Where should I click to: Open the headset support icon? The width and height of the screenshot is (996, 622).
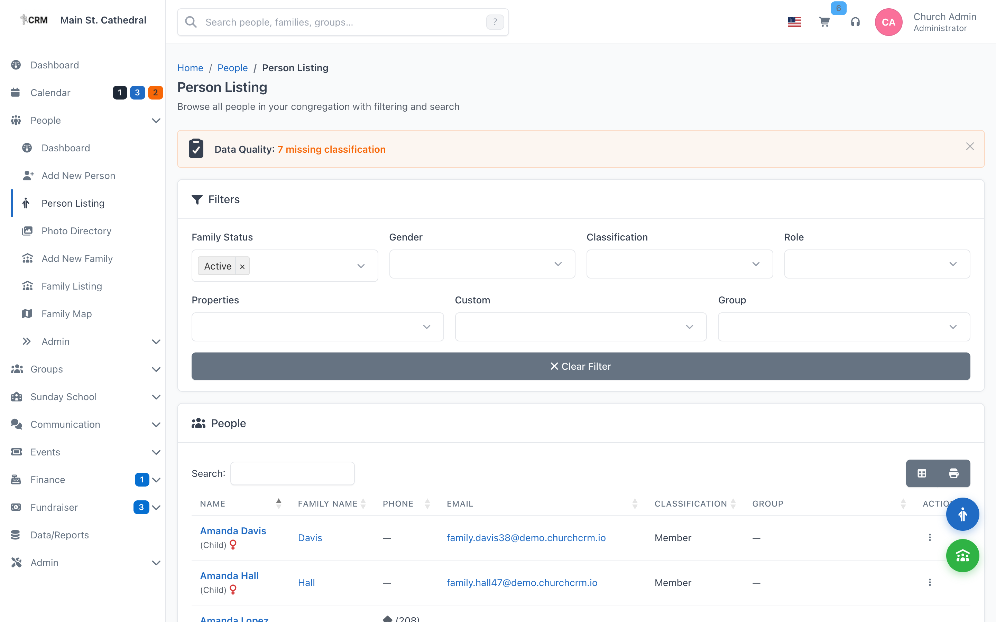pos(855,22)
